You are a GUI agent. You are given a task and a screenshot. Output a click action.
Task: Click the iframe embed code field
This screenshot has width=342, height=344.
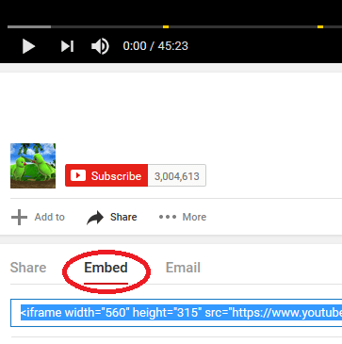[x=176, y=313]
